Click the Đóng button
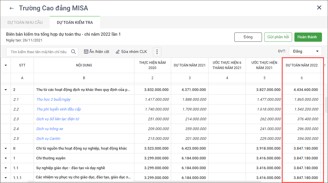This screenshot has height=183, width=328. pyautogui.click(x=248, y=37)
